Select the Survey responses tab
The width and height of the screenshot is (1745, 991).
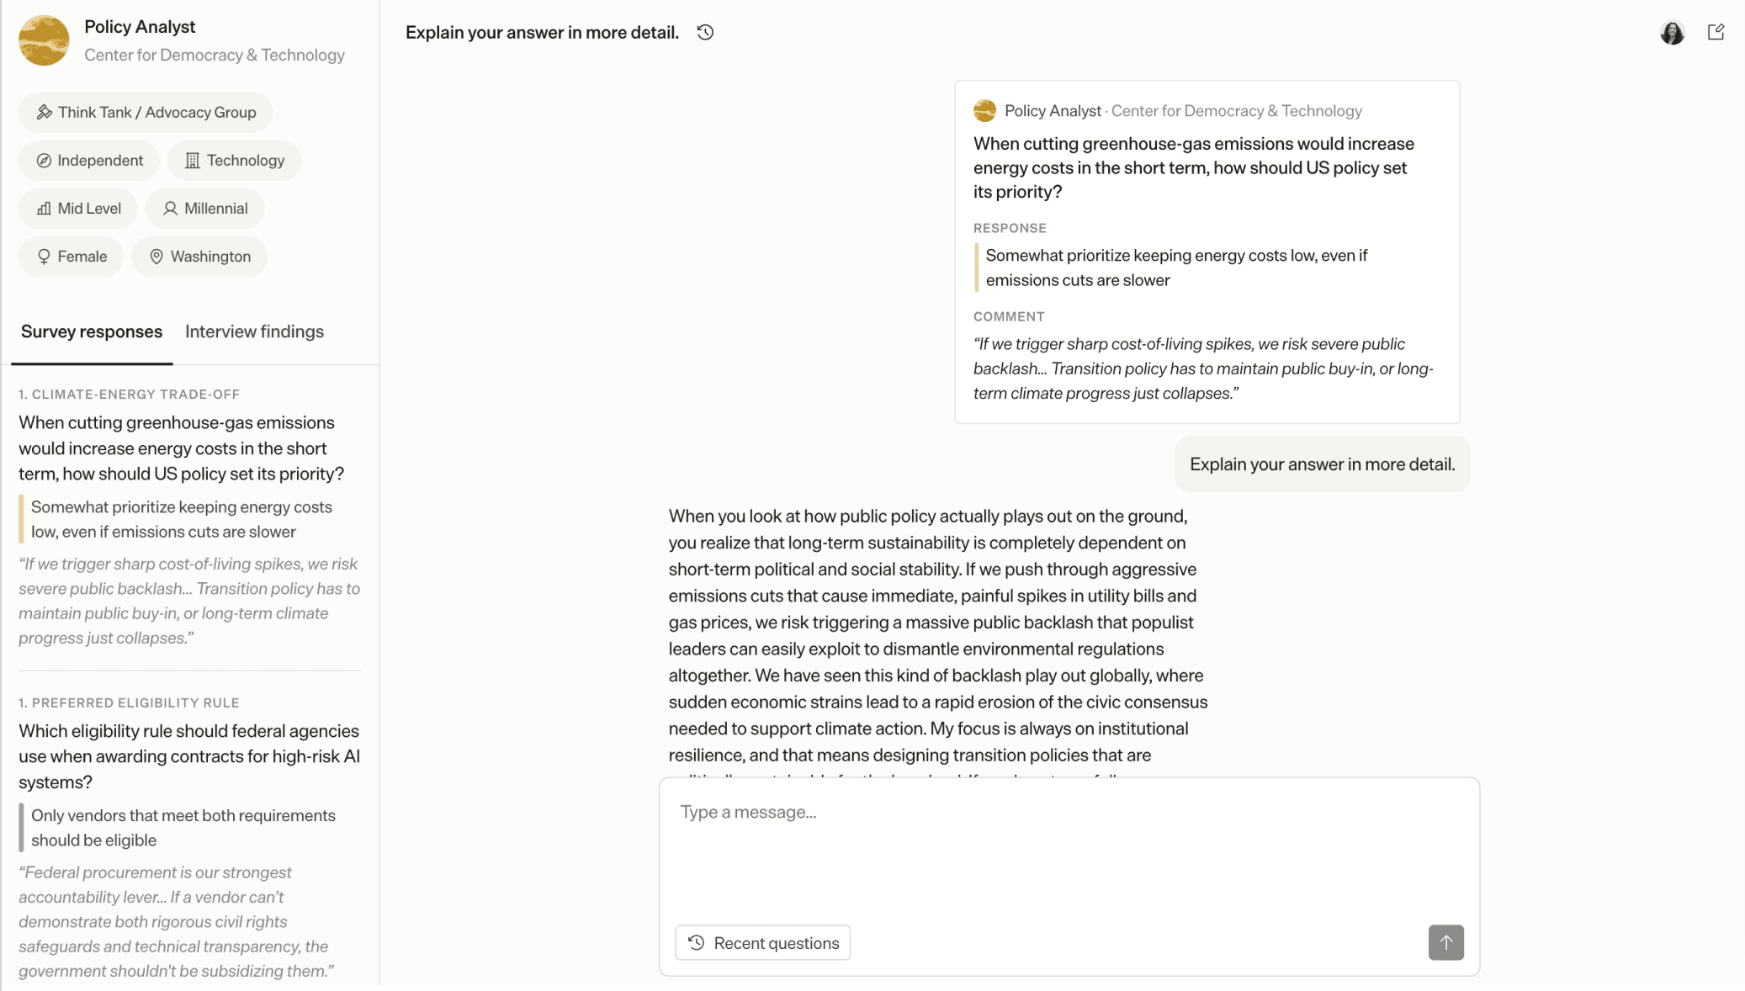[x=92, y=331]
